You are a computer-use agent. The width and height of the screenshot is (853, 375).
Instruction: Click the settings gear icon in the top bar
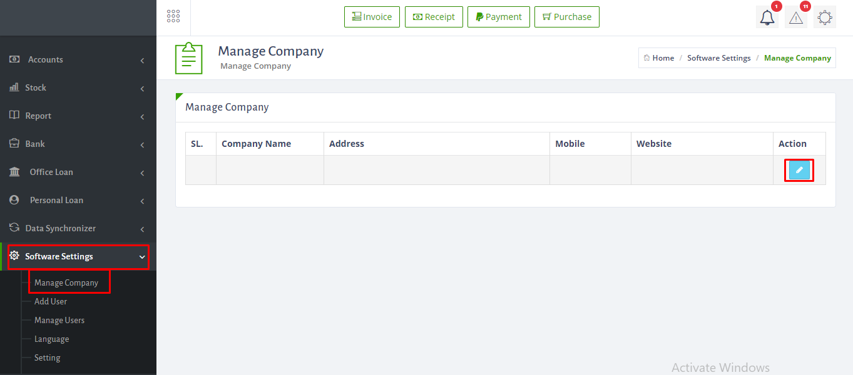pos(825,17)
